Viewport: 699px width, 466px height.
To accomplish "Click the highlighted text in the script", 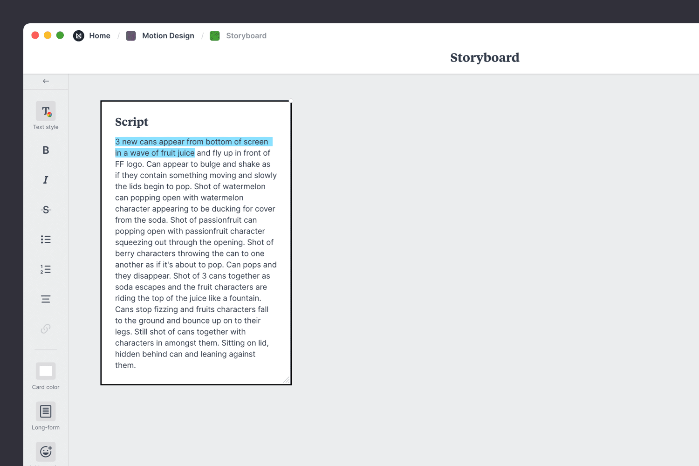I will tap(193, 142).
